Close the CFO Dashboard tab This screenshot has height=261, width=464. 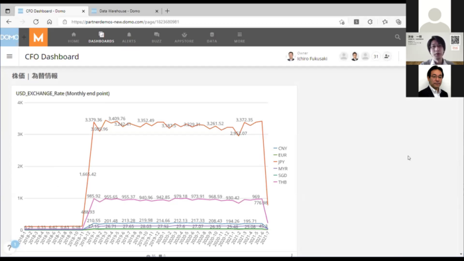point(83,11)
